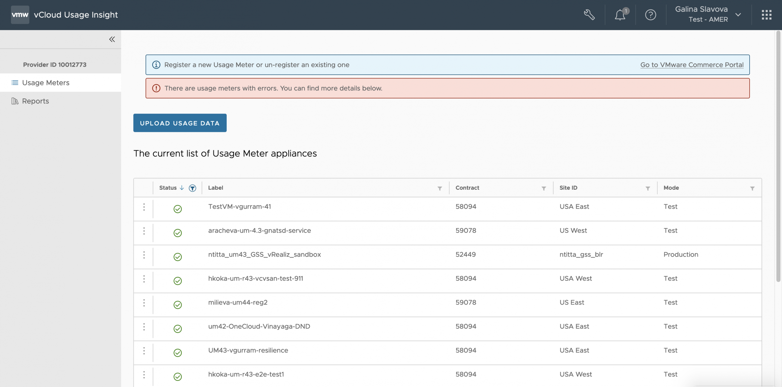Open the active Status column filter

coord(192,188)
